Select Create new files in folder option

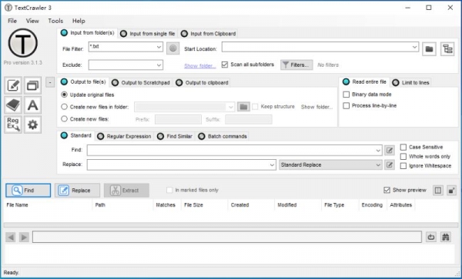(64, 107)
